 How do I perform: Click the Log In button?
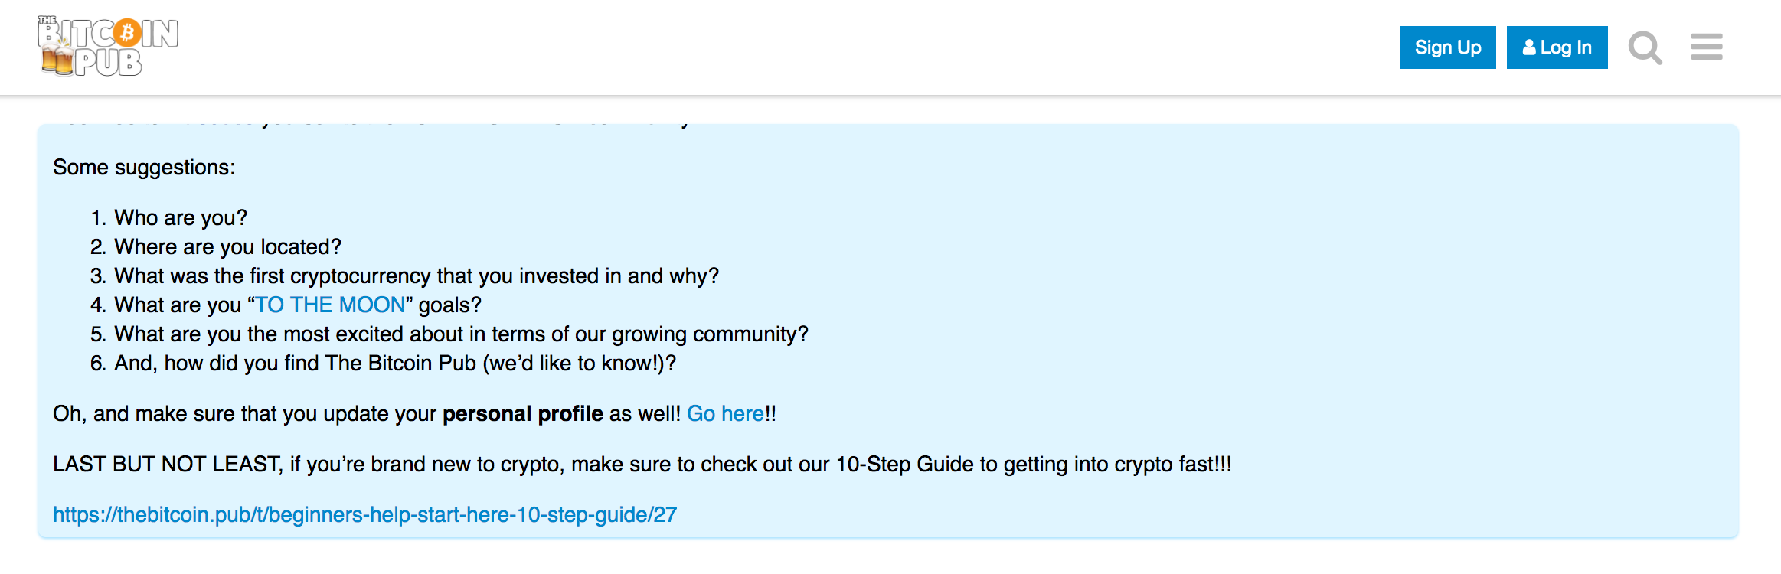point(1557,47)
